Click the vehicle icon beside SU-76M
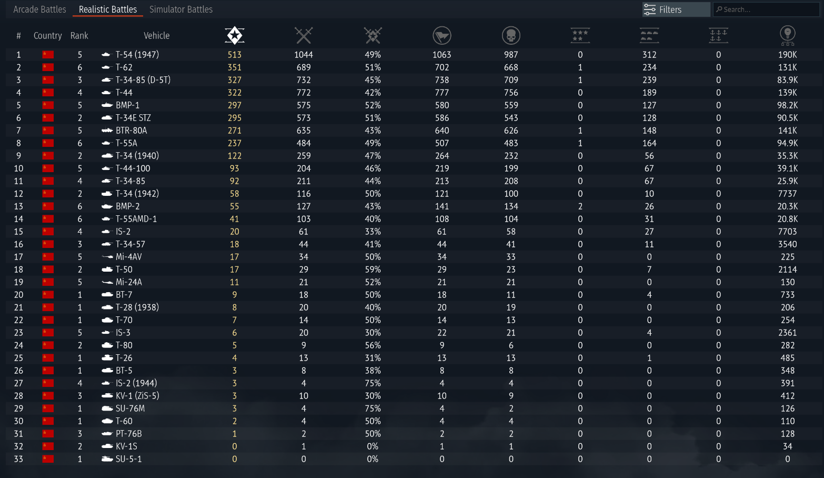 pos(107,409)
